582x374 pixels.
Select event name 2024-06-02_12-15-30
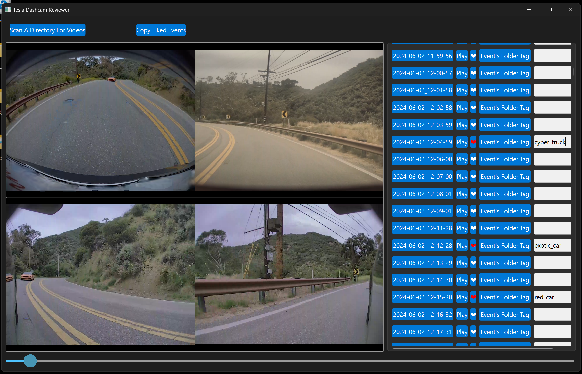pos(422,297)
